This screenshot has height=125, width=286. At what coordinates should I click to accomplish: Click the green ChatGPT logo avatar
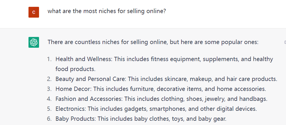pyautogui.click(x=34, y=42)
